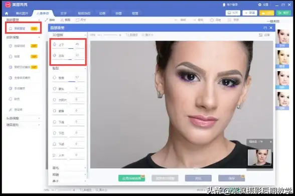Maximize the 面部重塑 dialog
Viewport: 295px width, 196px height.
(x=265, y=28)
